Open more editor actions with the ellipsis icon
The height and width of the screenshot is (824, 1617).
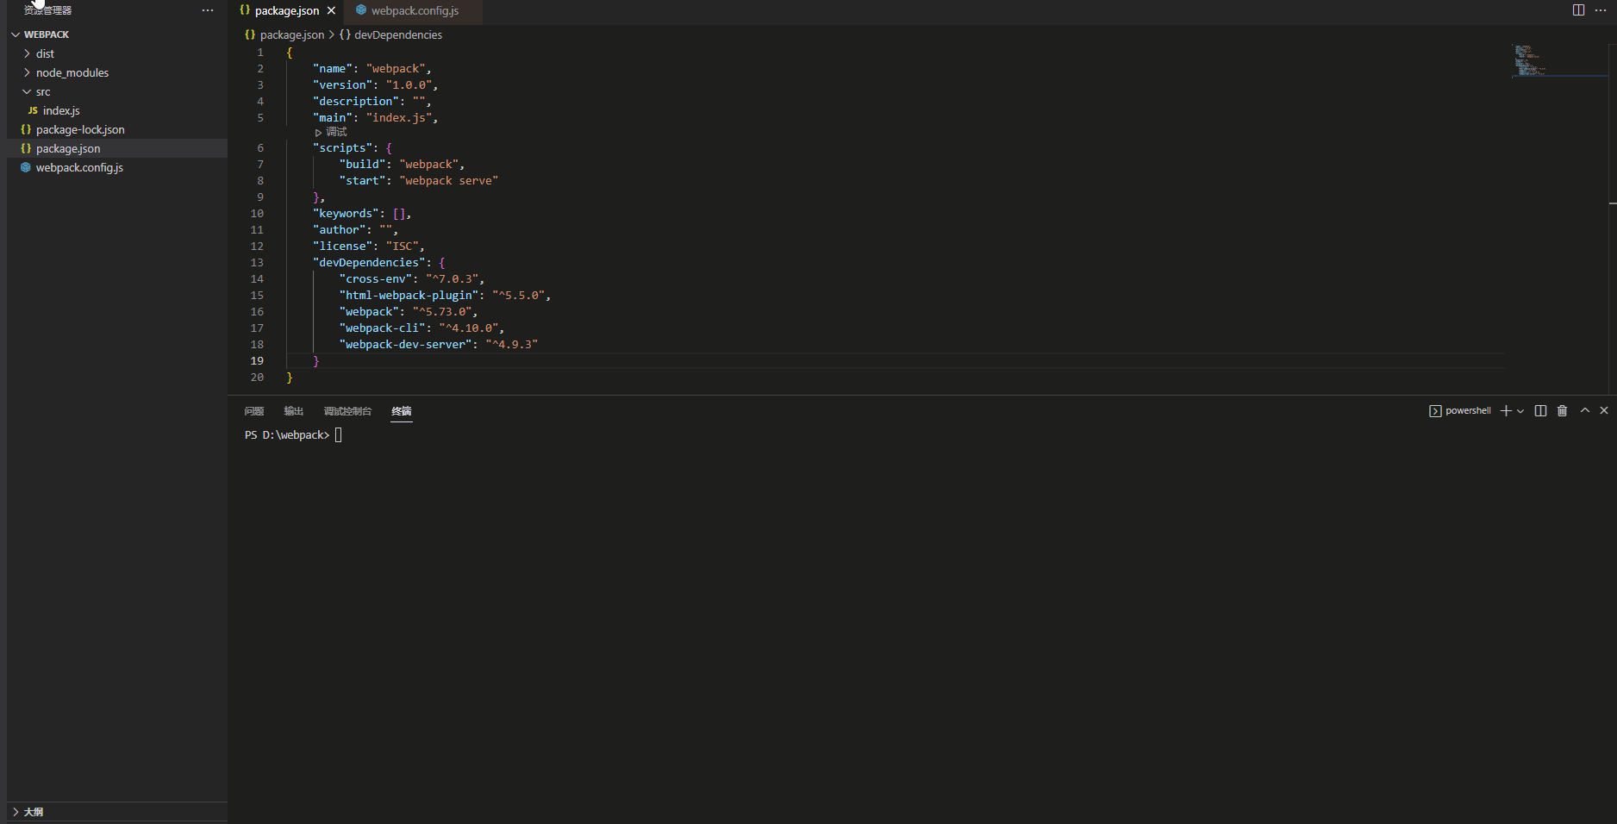(x=1599, y=10)
